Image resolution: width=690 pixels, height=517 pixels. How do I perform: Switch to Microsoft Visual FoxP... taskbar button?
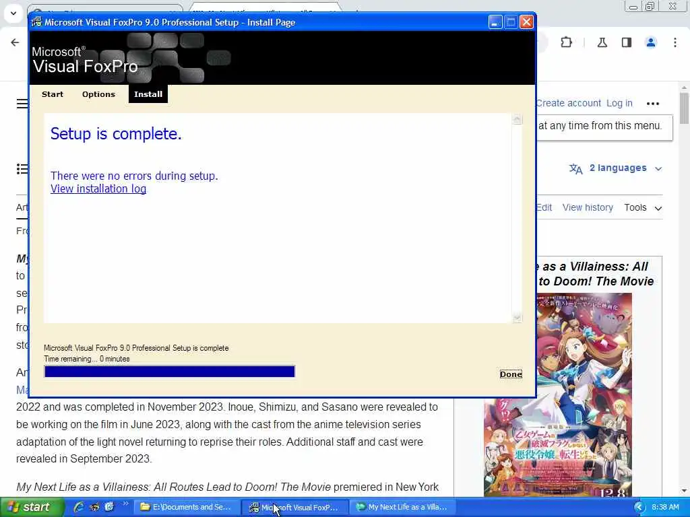295,508
